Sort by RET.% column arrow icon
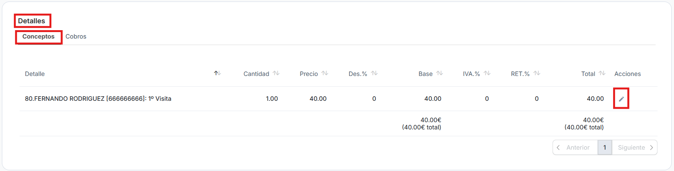This screenshot has height=171, width=674. tap(537, 73)
